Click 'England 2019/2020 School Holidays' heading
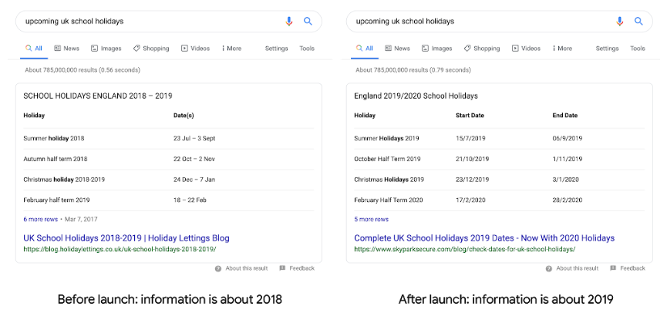 pyautogui.click(x=416, y=96)
